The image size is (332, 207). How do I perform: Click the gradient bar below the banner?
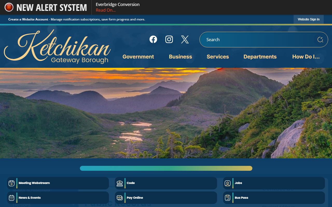pos(166,168)
